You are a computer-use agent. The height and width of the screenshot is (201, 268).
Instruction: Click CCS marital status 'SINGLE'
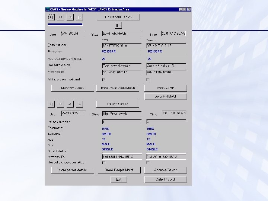click(107, 149)
